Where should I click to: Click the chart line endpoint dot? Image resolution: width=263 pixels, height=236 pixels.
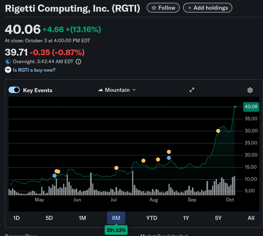pyautogui.click(x=235, y=107)
